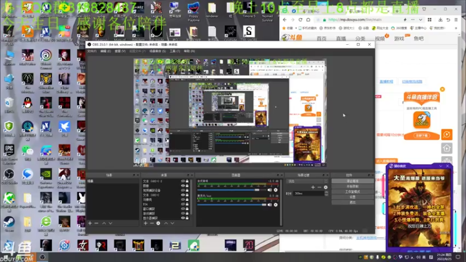This screenshot has height=262, width=466.
Task: Remove selected scene with minus icon
Action: 96,223
